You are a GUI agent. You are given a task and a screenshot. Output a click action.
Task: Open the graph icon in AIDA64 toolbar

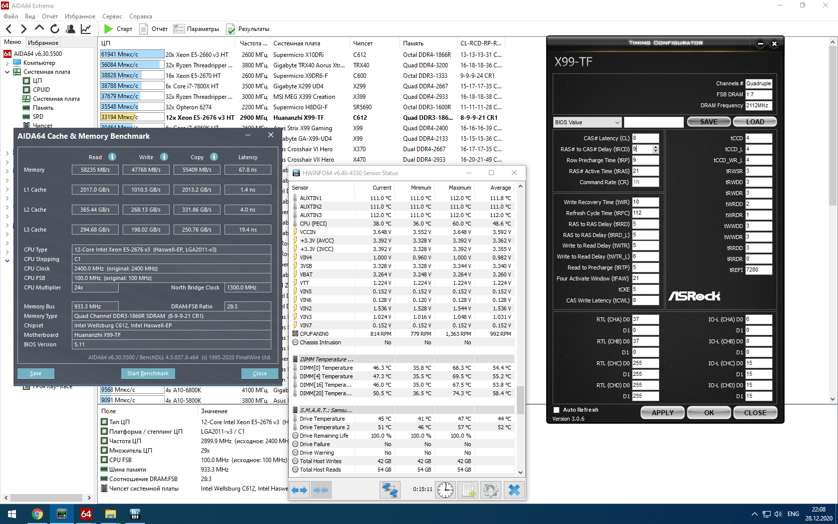tap(86, 29)
